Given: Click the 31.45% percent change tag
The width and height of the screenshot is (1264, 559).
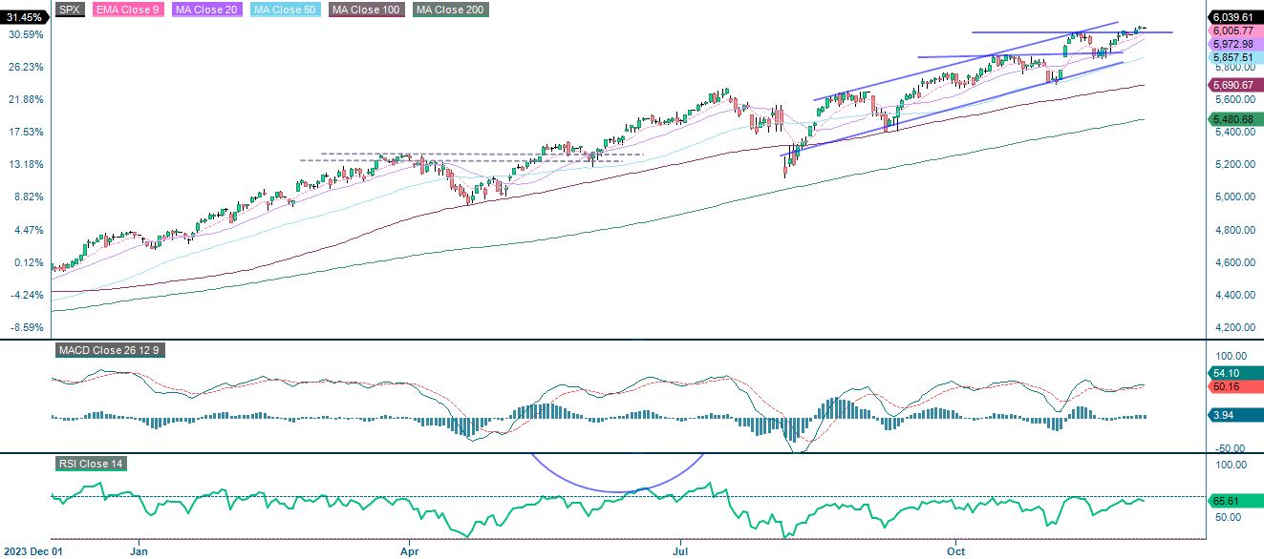Looking at the screenshot, I should click(x=25, y=17).
